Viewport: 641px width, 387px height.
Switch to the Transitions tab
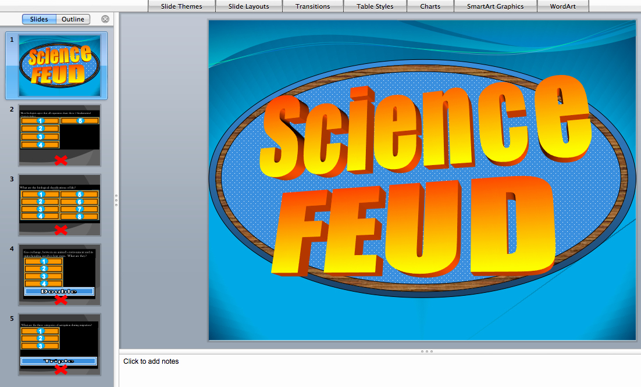pyautogui.click(x=313, y=6)
